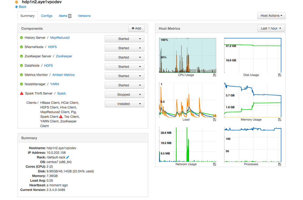Click red alert icon beside Spark Thrift Server
303x200 pixels.
click(22, 93)
